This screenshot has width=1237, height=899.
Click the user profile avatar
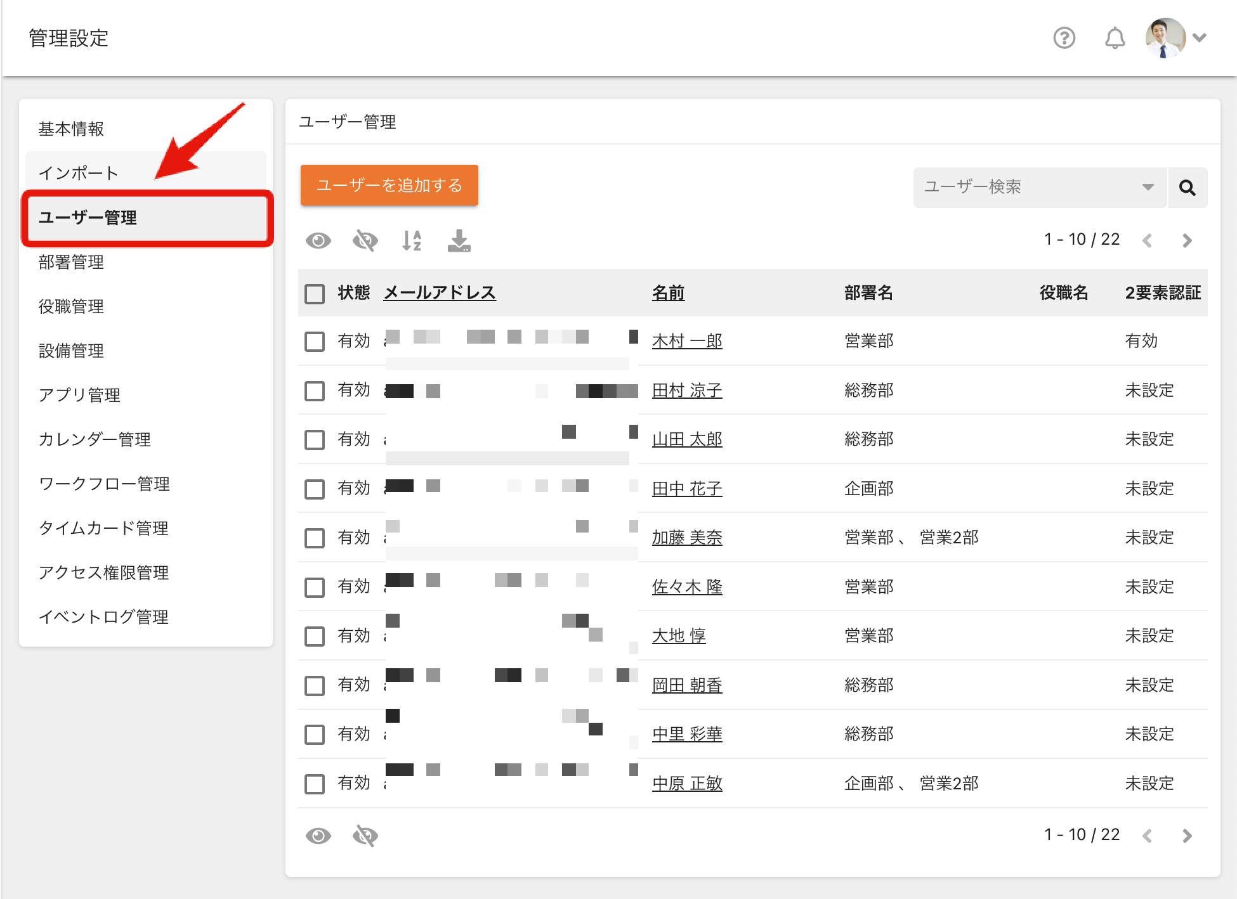(x=1165, y=38)
